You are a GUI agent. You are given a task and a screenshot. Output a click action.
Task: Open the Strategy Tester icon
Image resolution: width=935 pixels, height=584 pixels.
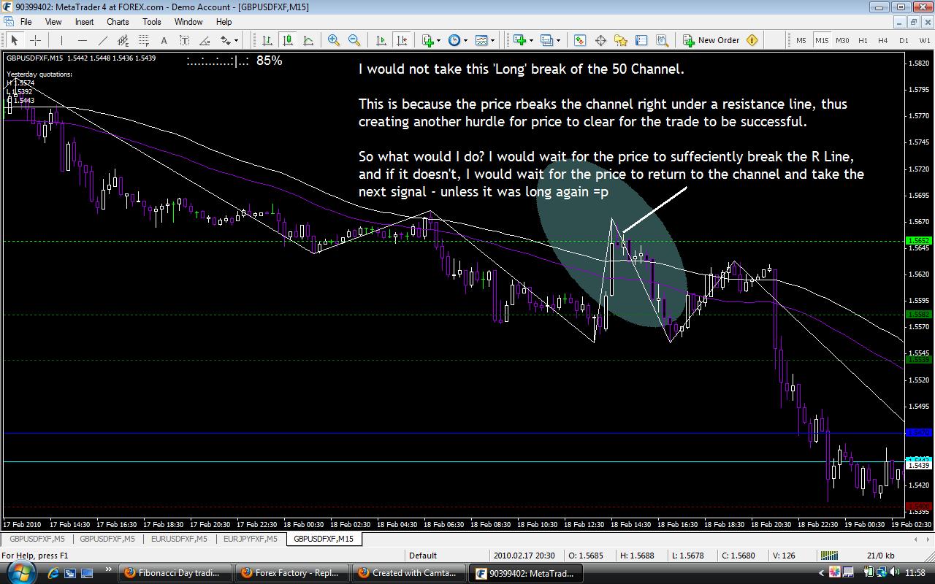662,40
